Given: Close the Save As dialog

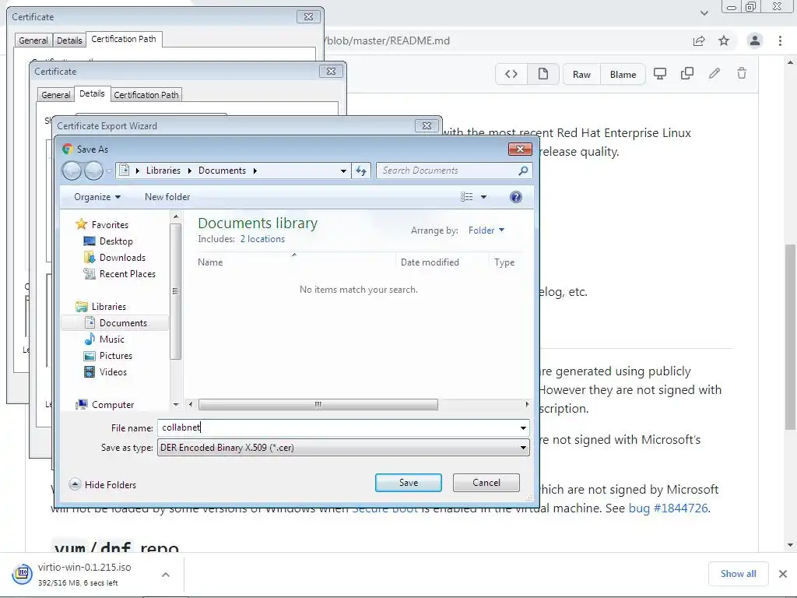Looking at the screenshot, I should point(520,149).
